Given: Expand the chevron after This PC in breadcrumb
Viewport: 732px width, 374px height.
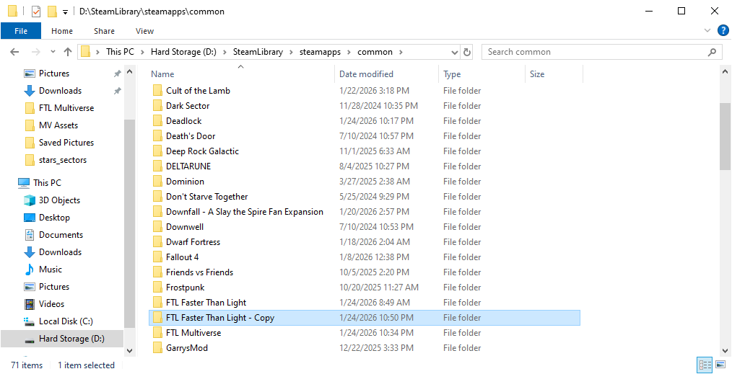Looking at the screenshot, I should [x=142, y=52].
